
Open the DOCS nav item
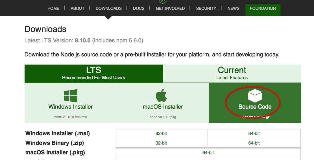[x=139, y=8]
